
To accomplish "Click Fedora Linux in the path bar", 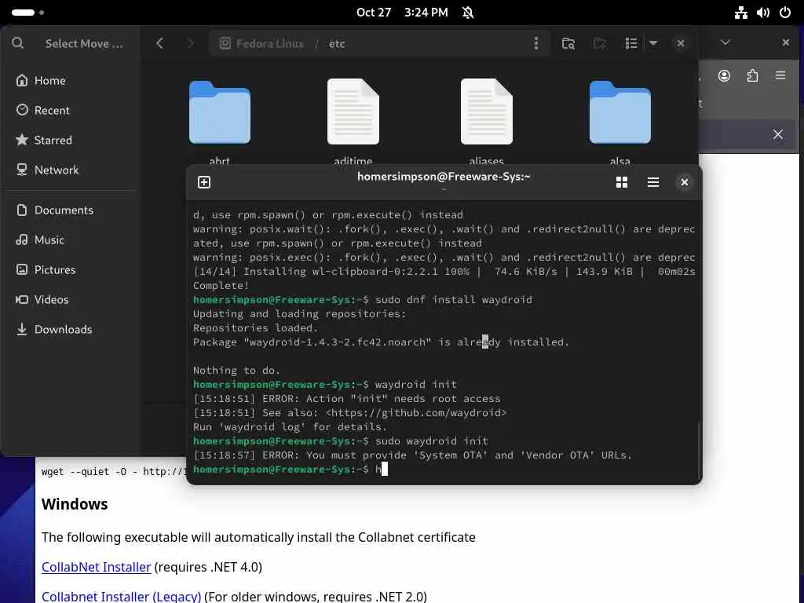I will click(262, 44).
